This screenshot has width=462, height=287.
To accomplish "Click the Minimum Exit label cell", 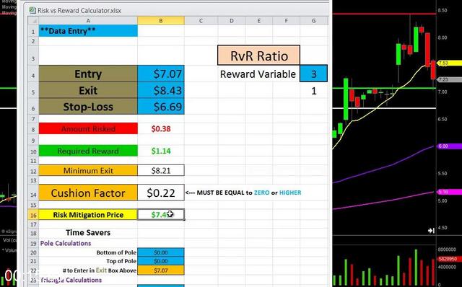I will point(88,170).
